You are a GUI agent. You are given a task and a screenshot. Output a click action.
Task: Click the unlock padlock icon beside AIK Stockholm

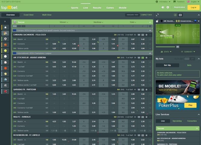tap(157, 21)
